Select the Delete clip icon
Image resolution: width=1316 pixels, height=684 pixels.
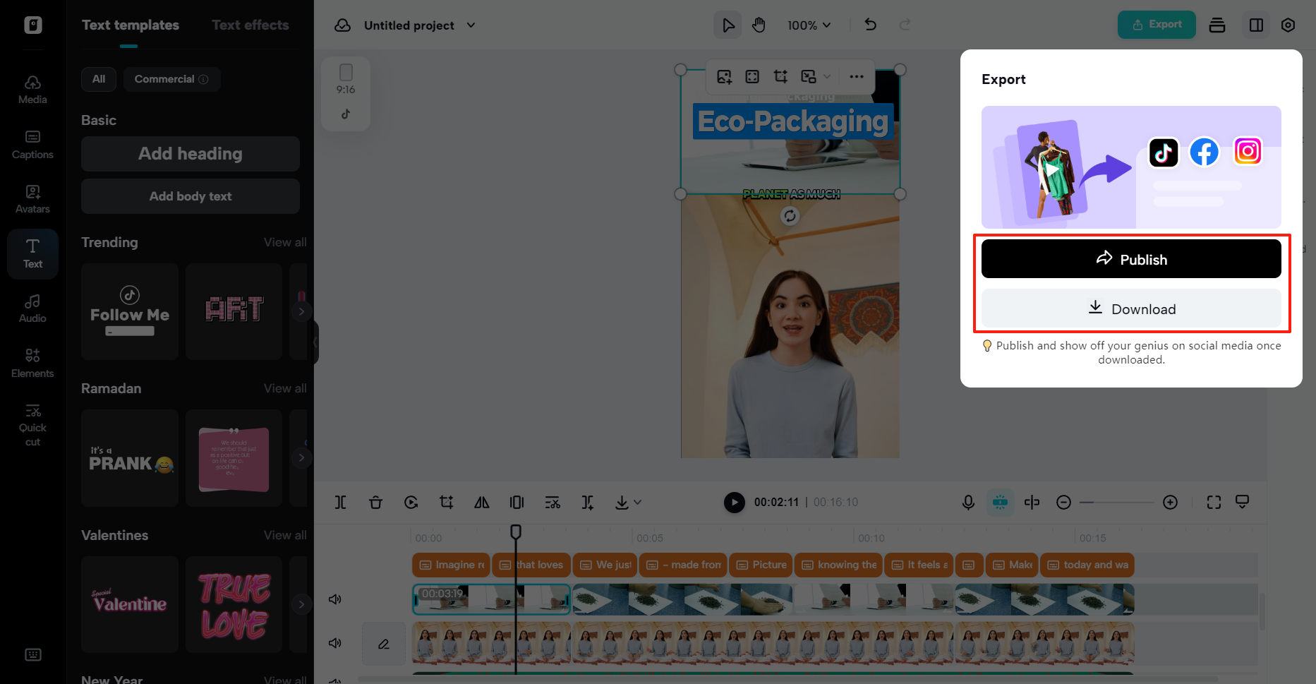pyautogui.click(x=376, y=502)
